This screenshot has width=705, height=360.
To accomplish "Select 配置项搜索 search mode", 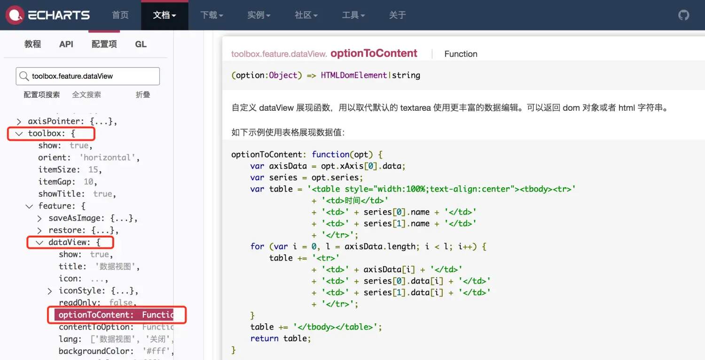I will [42, 95].
